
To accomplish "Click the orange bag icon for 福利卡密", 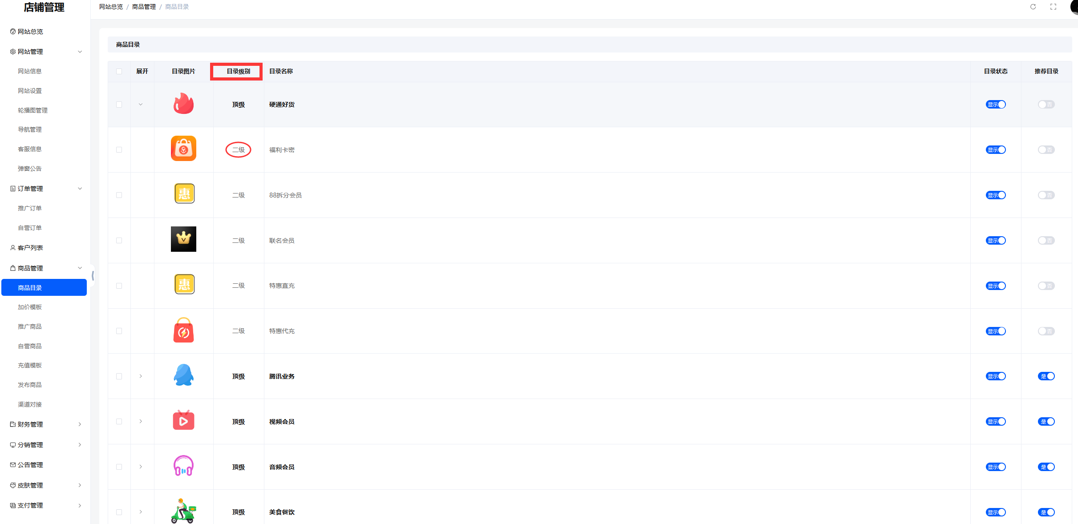I will [x=183, y=149].
